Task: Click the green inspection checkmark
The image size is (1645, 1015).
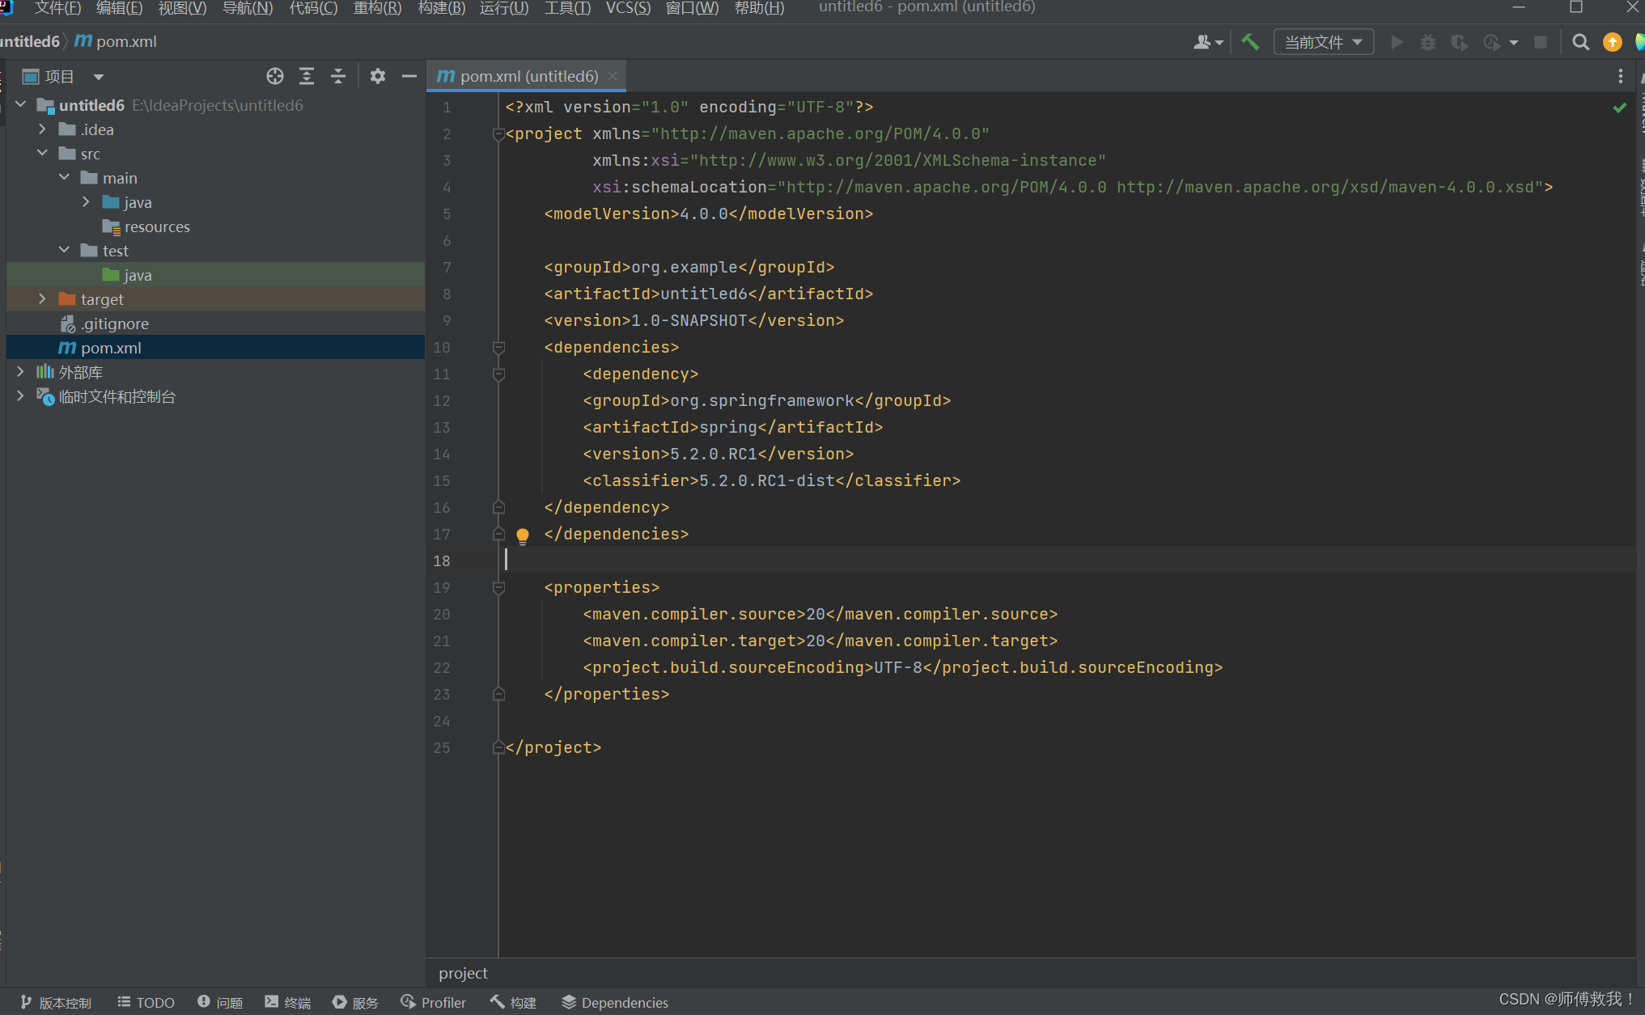Action: coord(1619,108)
